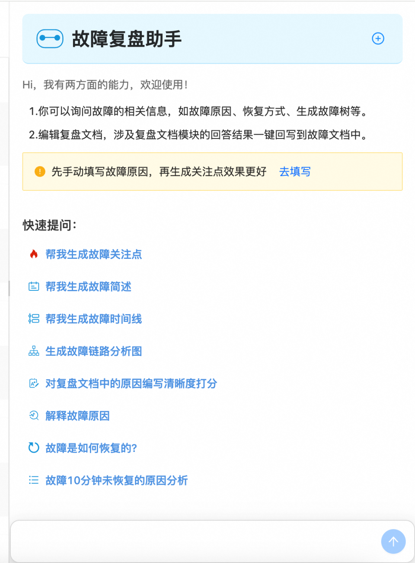
Task: Click the magnifier icon beside 解释故障原因
Action: (x=34, y=416)
